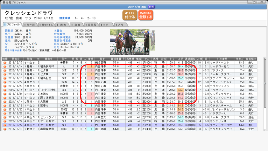
Task: Sort by 着順 column header
Action: click(x=90, y=59)
